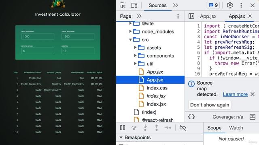Click the Investment Value column header
Image resolution: width=259 pixels, height=145 pixels.
[x=32, y=72]
